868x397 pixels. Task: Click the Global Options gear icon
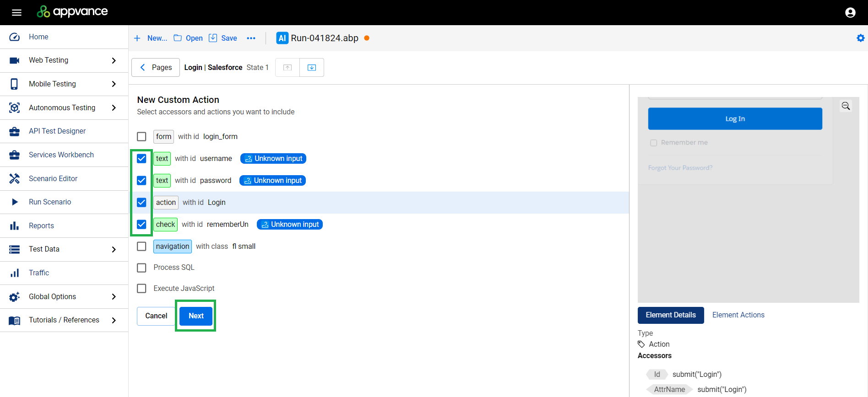click(15, 297)
